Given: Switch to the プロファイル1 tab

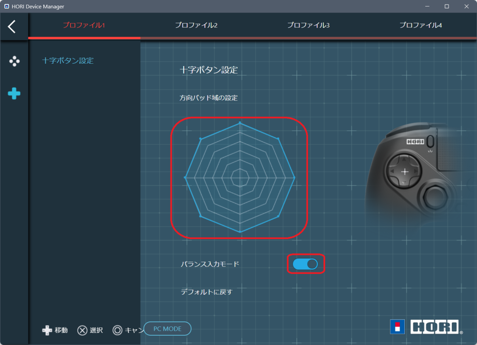Looking at the screenshot, I should click(x=84, y=25).
